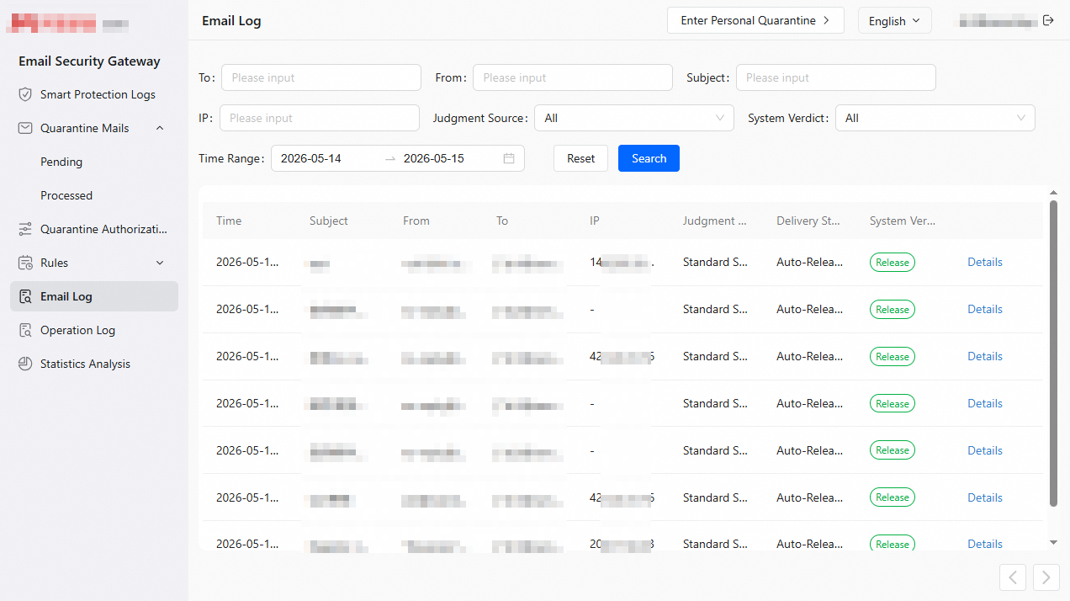Viewport: 1070px width, 601px height.
Task: Click the Quarantine Authorization sliders icon
Action: click(x=25, y=229)
